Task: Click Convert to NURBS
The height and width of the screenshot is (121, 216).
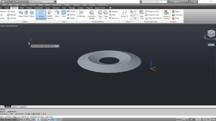Action: (x=91, y=15)
